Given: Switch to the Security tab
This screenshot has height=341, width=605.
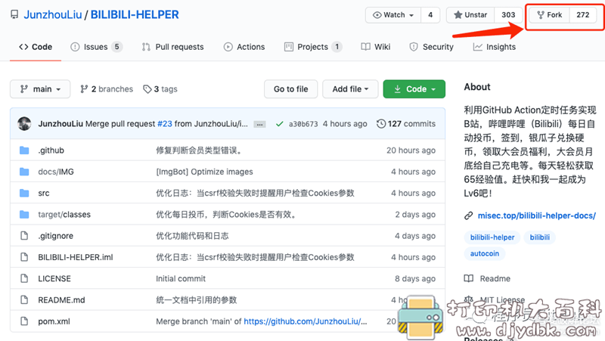Looking at the screenshot, I should coord(431,47).
